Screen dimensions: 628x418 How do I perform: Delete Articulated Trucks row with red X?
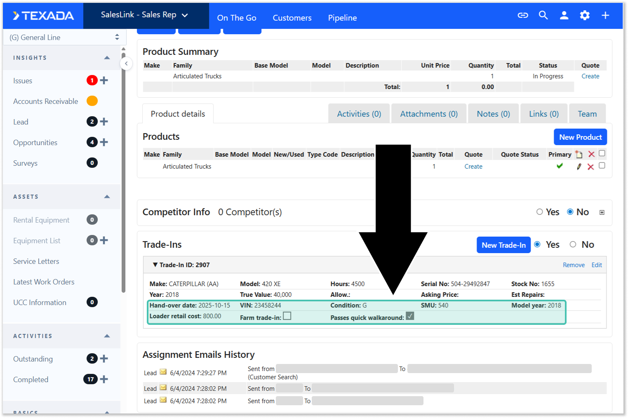click(x=590, y=167)
